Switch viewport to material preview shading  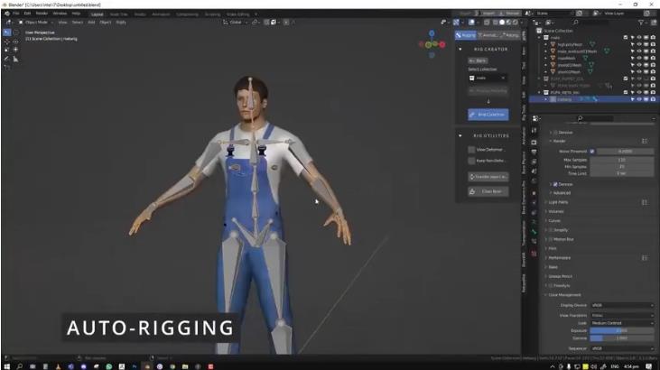coord(508,23)
